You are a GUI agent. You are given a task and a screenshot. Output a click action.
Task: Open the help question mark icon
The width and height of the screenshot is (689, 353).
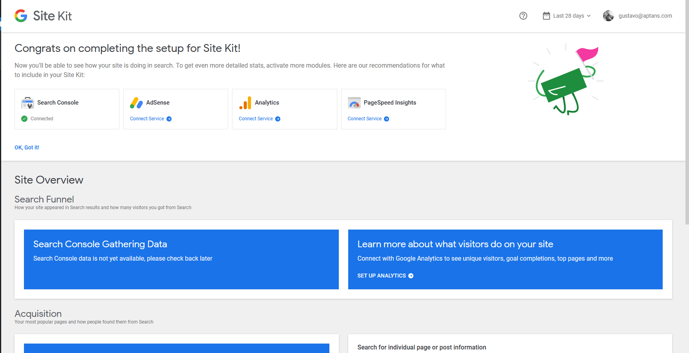tap(523, 16)
